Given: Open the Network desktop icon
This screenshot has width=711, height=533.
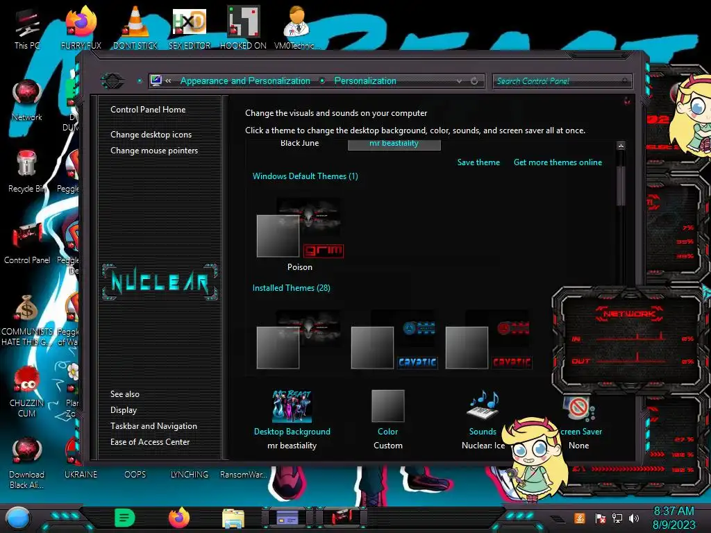Looking at the screenshot, I should click(27, 100).
